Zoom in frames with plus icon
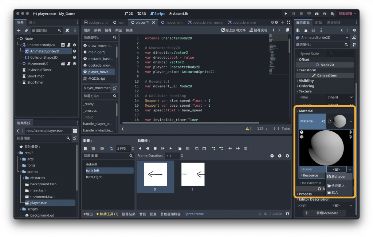The image size is (373, 237). [287, 156]
